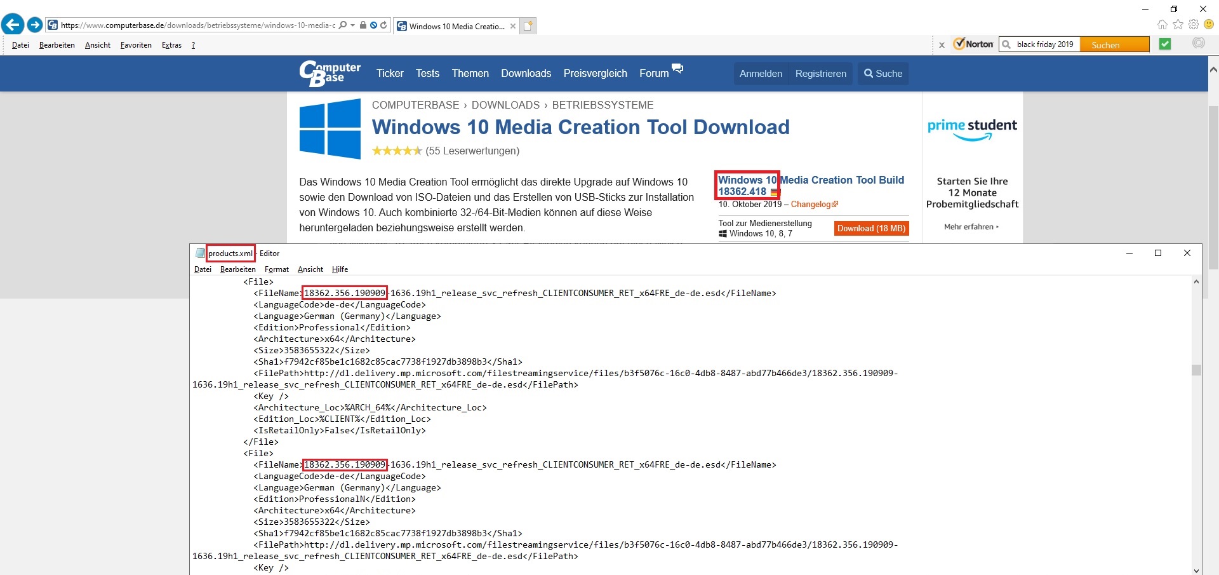Open the Forum link
Screen dimensions: 1219x575
[x=654, y=74]
